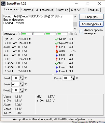Click the Pwm2 spinner arrows

click(x=21, y=84)
